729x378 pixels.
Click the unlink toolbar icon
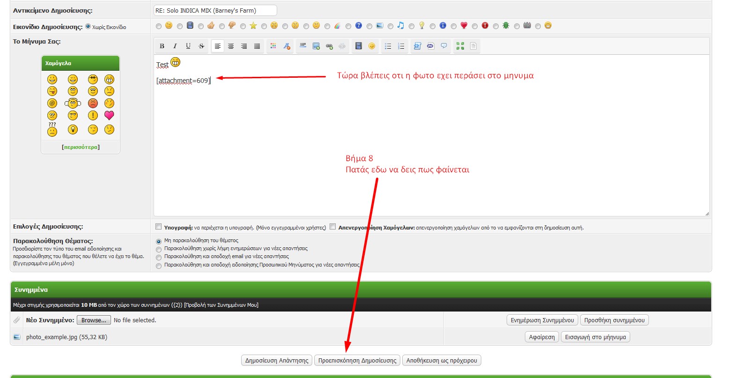pyautogui.click(x=342, y=46)
